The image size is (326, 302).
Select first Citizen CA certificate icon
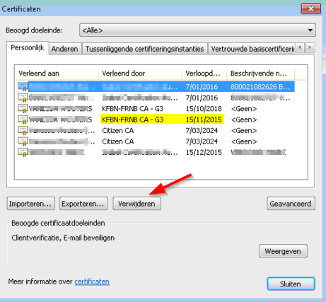23,130
